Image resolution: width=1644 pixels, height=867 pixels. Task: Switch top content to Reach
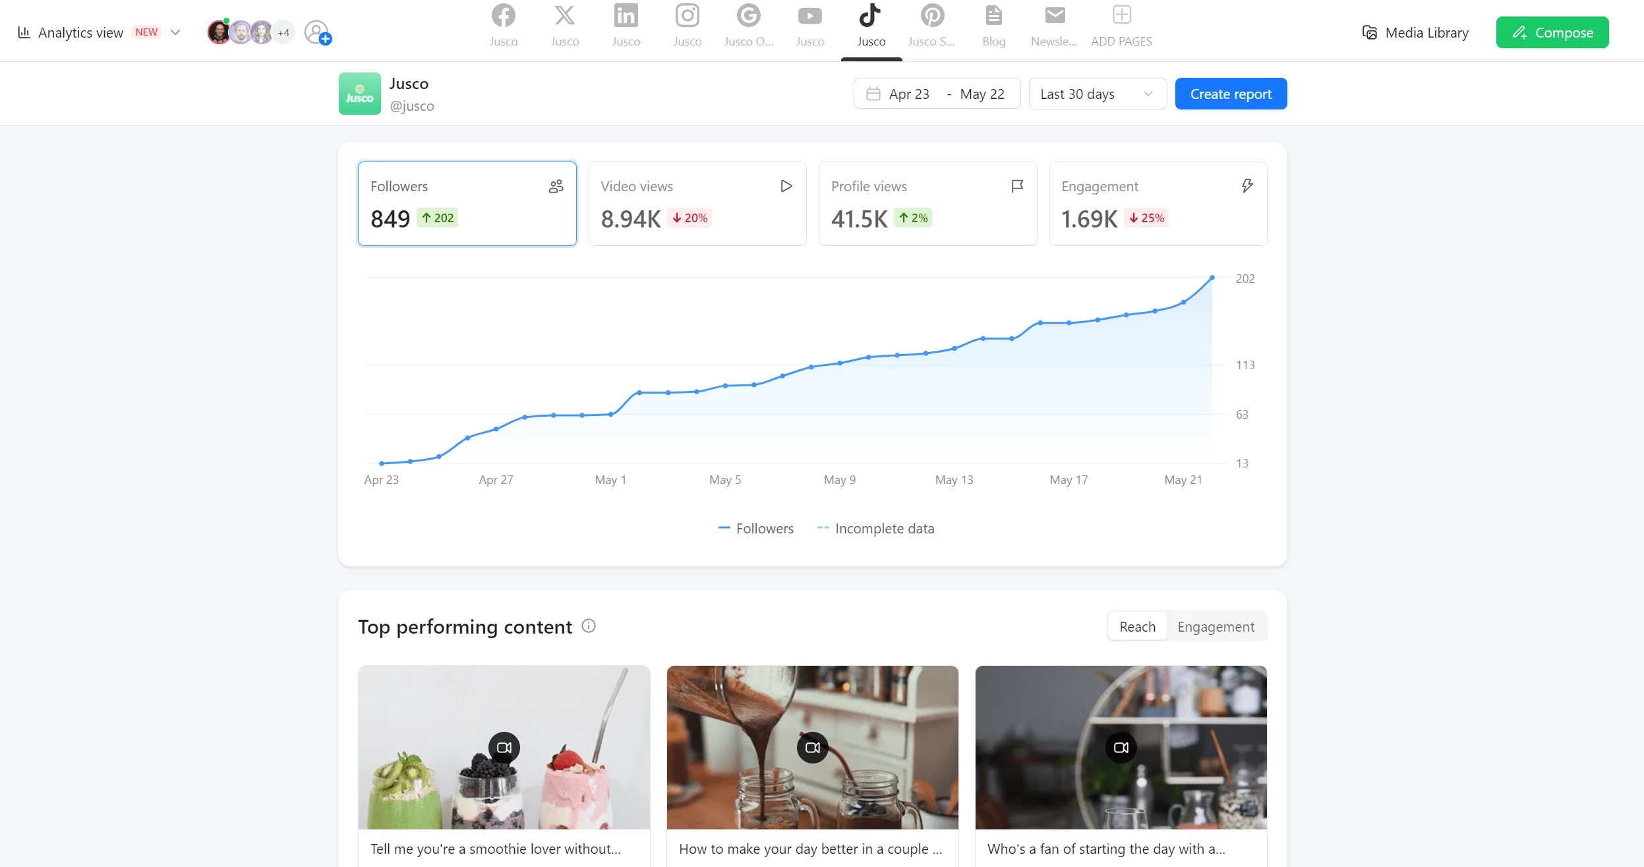click(1137, 626)
